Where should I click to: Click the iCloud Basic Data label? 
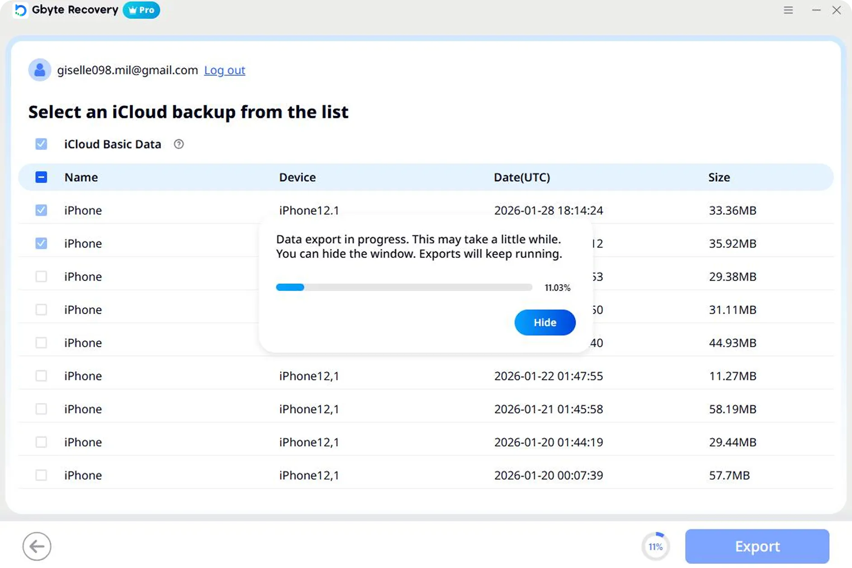(x=113, y=144)
